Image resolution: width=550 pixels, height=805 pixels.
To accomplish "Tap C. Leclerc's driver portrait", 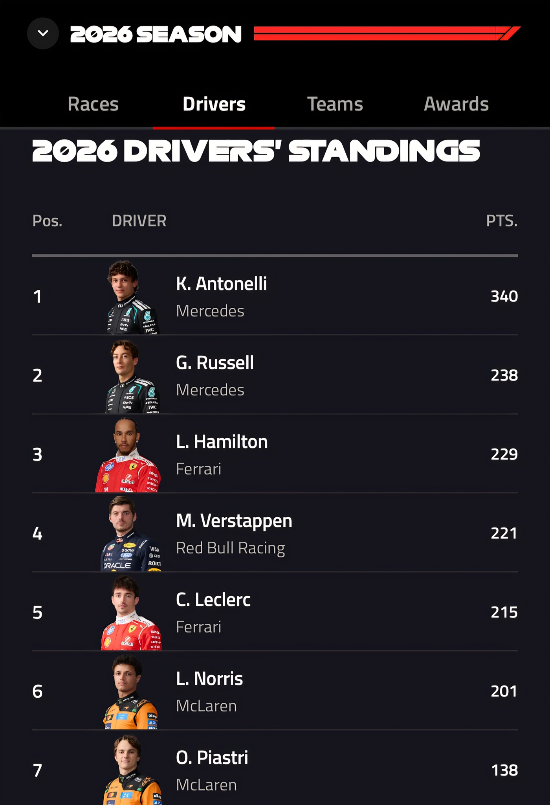I will (131, 613).
